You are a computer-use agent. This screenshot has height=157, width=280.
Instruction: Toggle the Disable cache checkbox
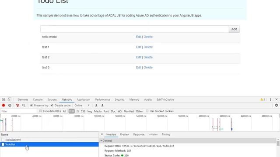pyautogui.click(x=52, y=105)
